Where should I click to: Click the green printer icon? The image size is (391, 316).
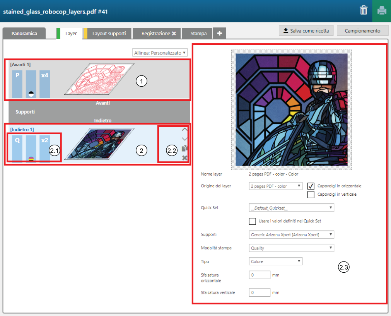[x=381, y=11]
